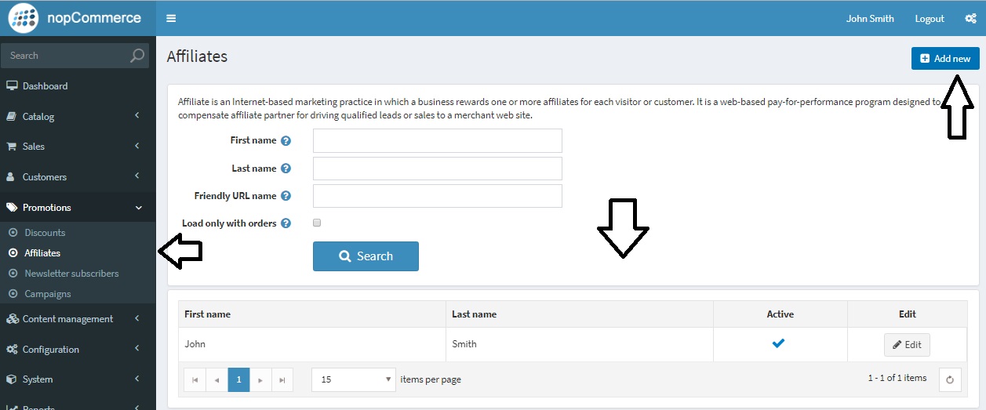Screen dimensions: 986x410
Task: Toggle sidebar with hamburger menu icon
Action: (x=171, y=19)
